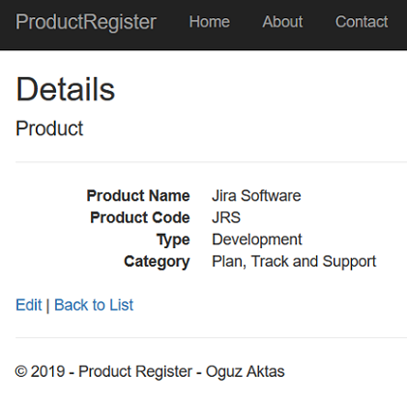
Task: Click the Edit link
Action: [29, 304]
